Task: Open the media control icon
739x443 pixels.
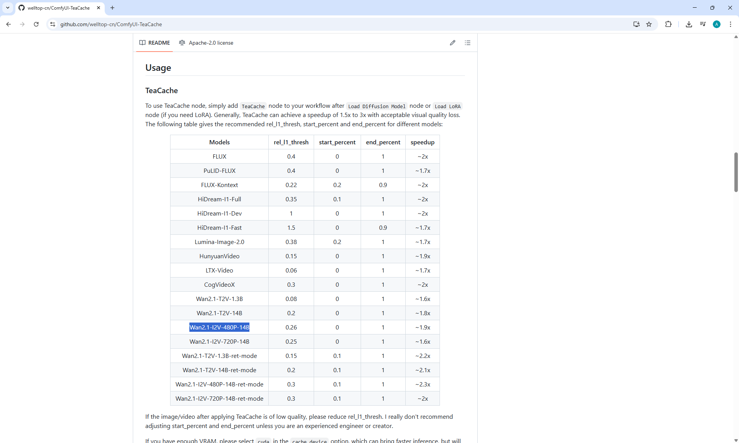Action: [x=702, y=24]
